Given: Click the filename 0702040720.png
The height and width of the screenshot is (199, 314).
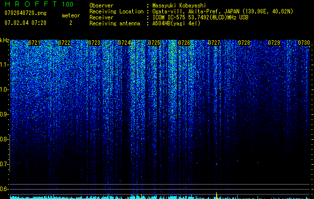Looking at the screenshot, I should pyautogui.click(x=25, y=13).
